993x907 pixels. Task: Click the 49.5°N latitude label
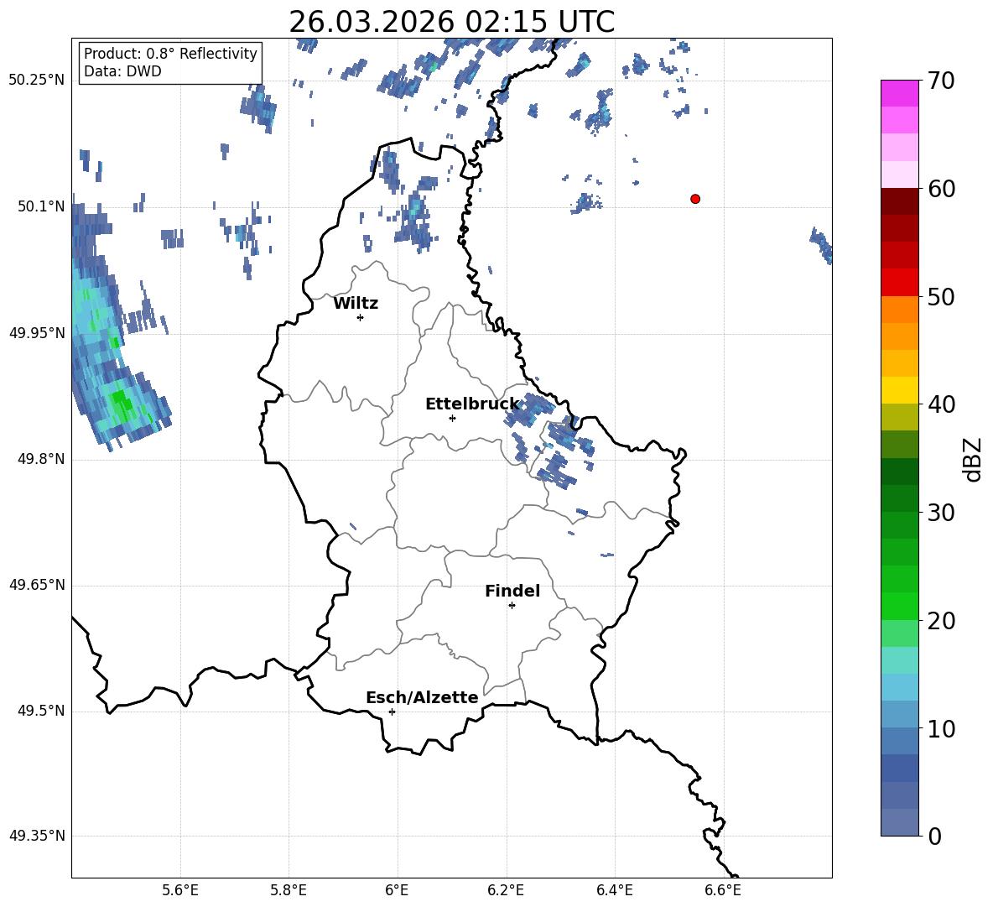tap(40, 711)
